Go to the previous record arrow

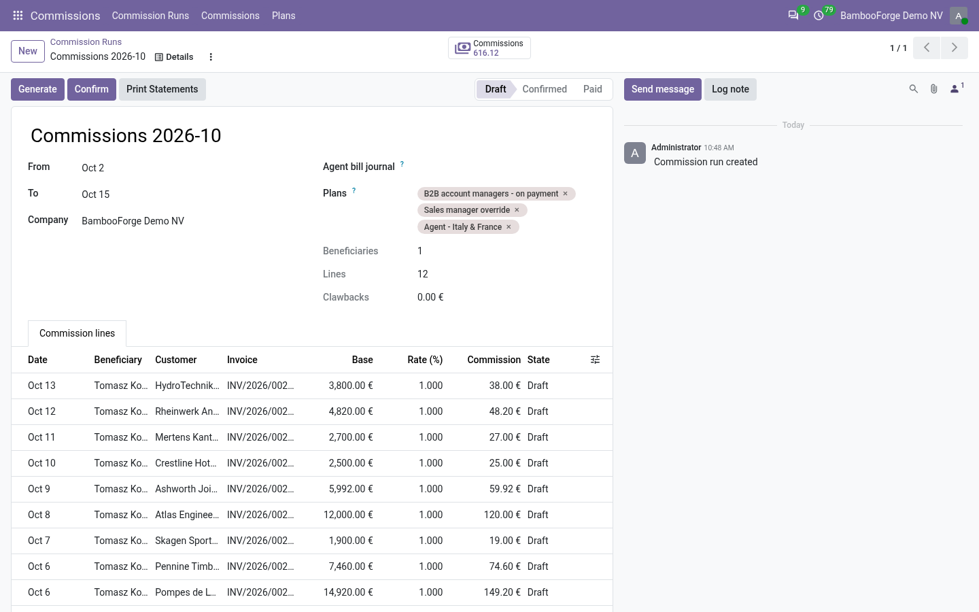coord(927,48)
